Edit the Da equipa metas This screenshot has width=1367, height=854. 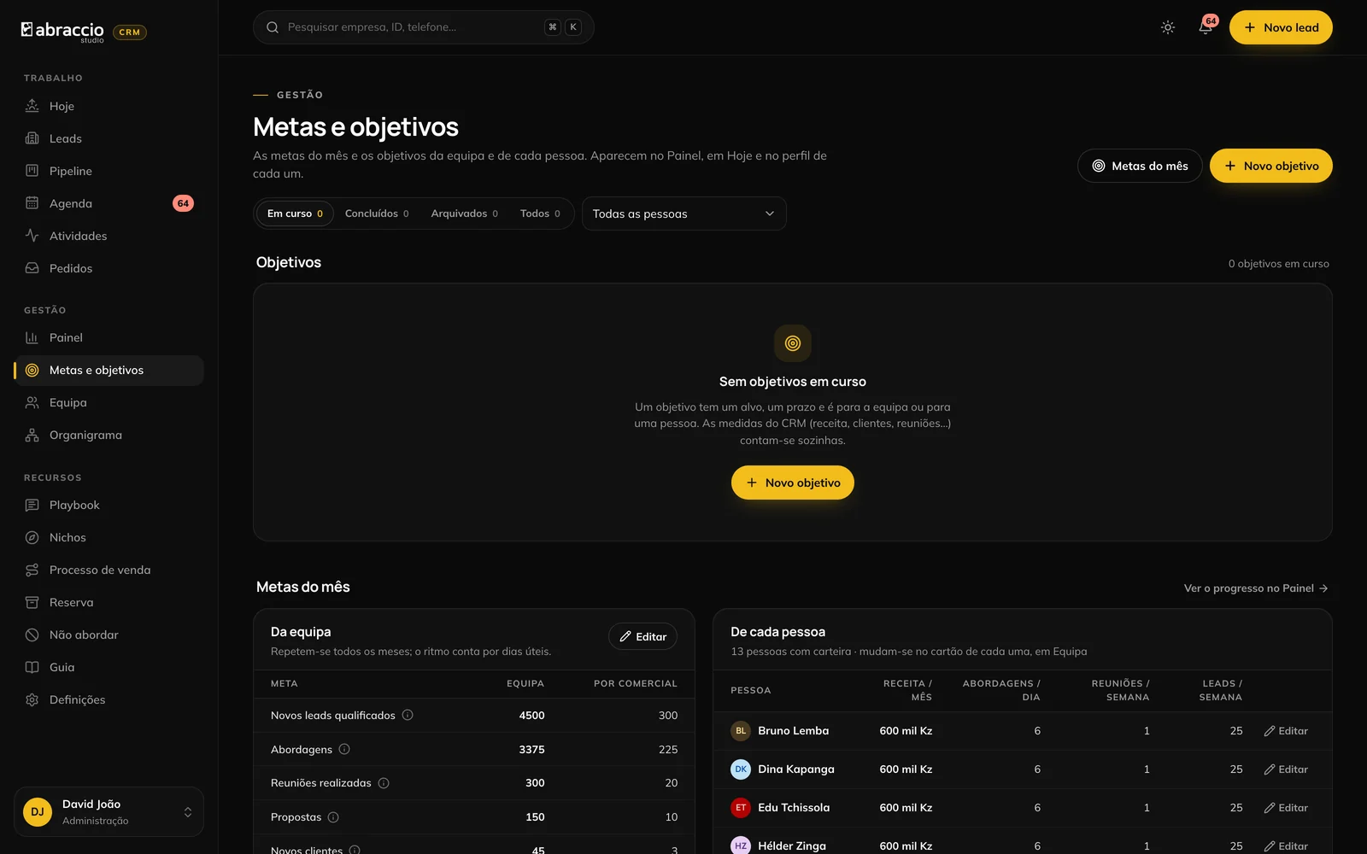click(x=642, y=636)
